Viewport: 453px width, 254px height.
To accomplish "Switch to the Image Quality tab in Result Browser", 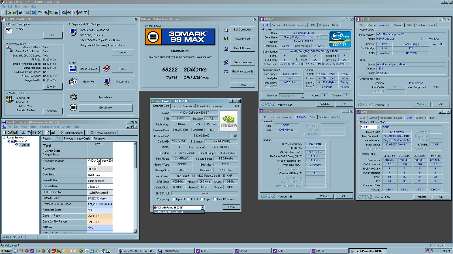I will pos(83,138).
